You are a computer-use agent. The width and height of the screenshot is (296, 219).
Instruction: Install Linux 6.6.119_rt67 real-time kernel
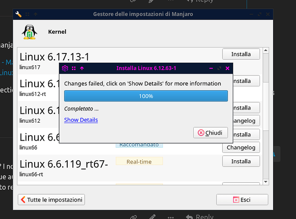pos(241,161)
